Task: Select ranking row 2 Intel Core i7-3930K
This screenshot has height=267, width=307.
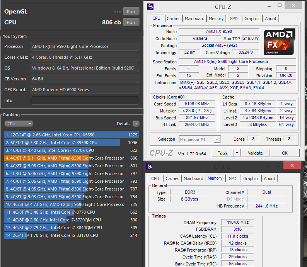Action: tap(72, 143)
